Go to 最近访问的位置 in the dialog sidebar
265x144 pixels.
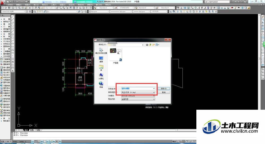[101, 51]
